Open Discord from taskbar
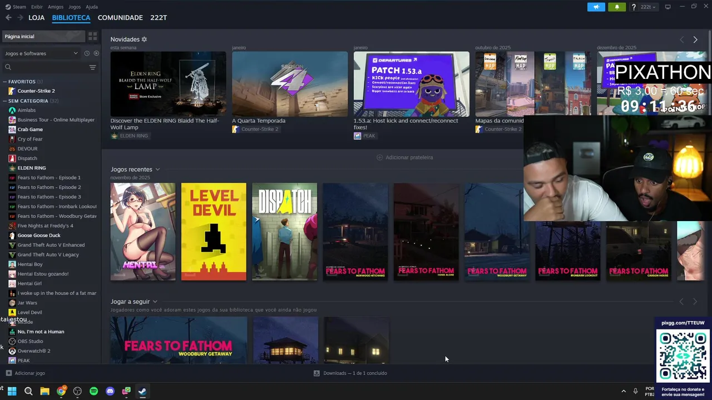This screenshot has height=400, width=712. (110, 391)
